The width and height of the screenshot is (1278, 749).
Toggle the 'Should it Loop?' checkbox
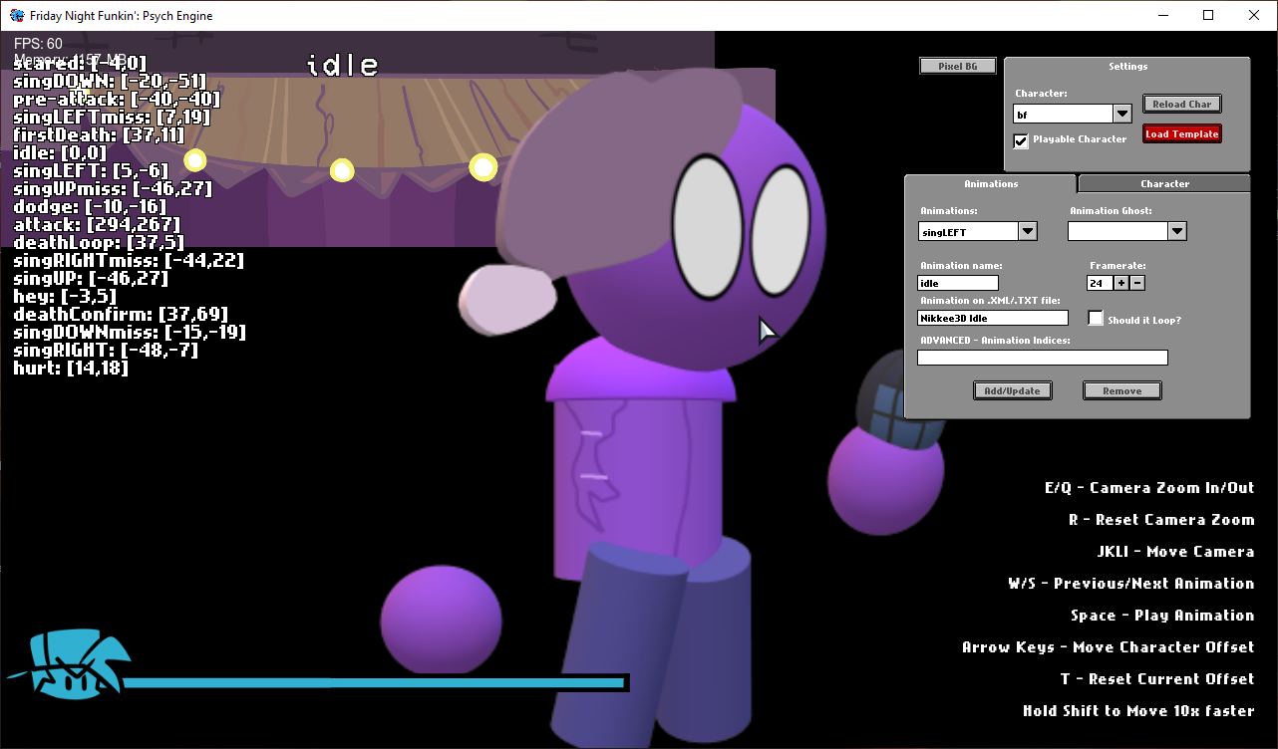[x=1096, y=318]
